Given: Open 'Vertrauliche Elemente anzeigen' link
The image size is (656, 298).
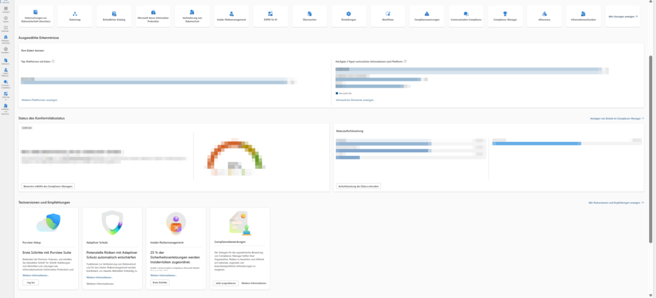Looking at the screenshot, I should 354,100.
